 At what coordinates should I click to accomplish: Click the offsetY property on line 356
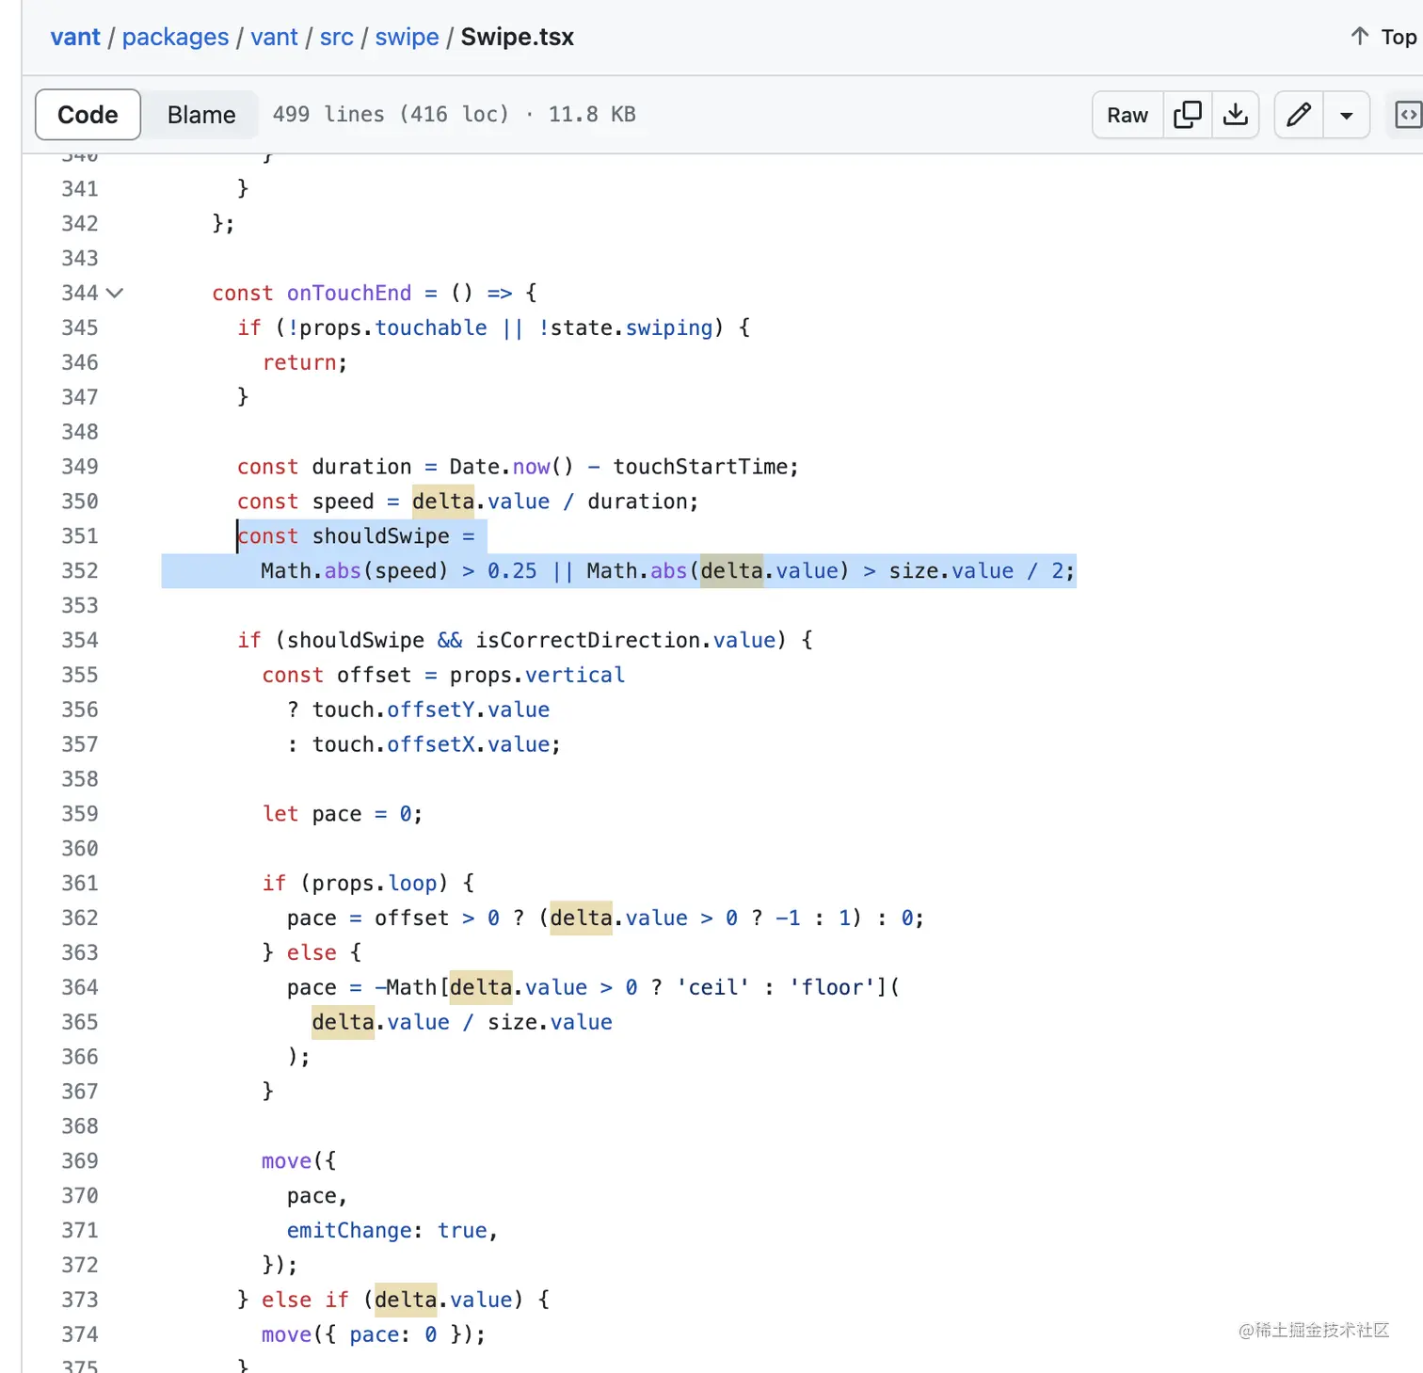431,710
